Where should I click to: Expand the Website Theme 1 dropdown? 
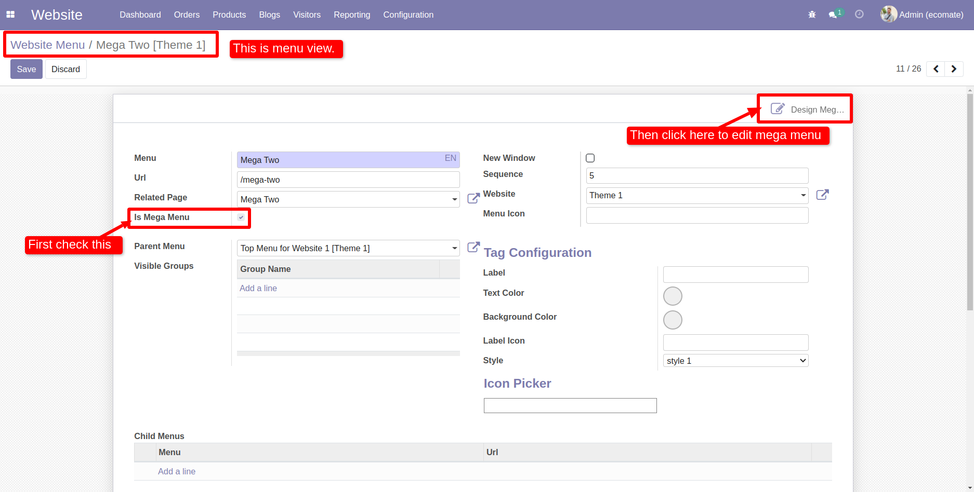(x=803, y=195)
